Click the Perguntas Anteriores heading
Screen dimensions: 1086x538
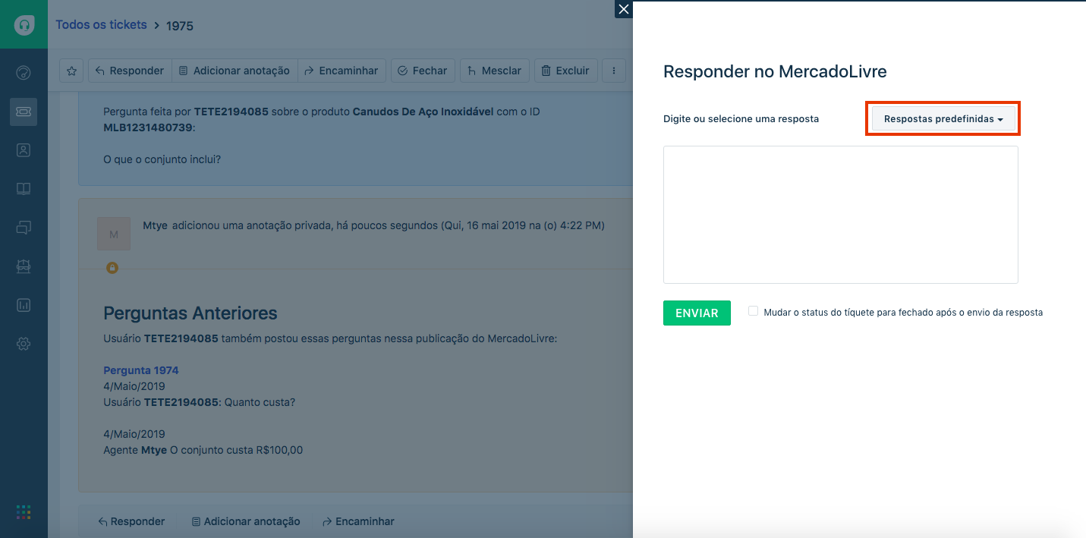[190, 313]
